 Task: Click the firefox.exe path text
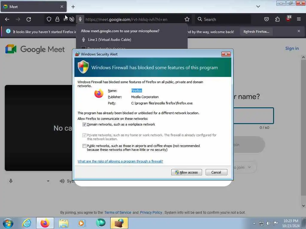162,103
